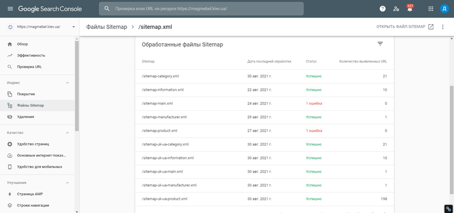Click /sitemap-uk-ua-information.xml text
Image resolution: width=454 pixels, height=213 pixels.
pos(167,158)
